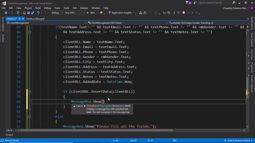Show previous overload in IntelliSense tooltip
255x143 pixels.
75,106
